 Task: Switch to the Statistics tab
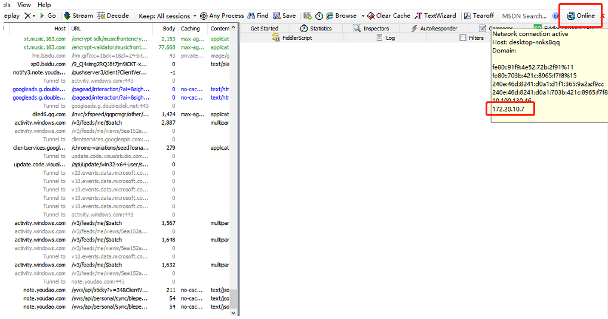pyautogui.click(x=316, y=28)
